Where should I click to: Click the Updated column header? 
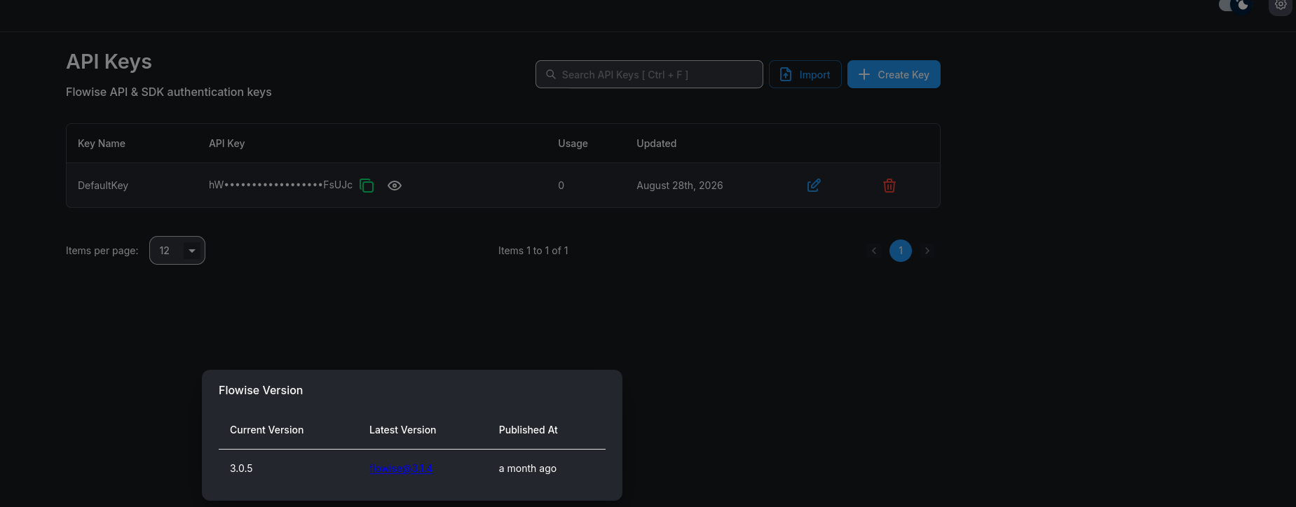[x=657, y=144]
